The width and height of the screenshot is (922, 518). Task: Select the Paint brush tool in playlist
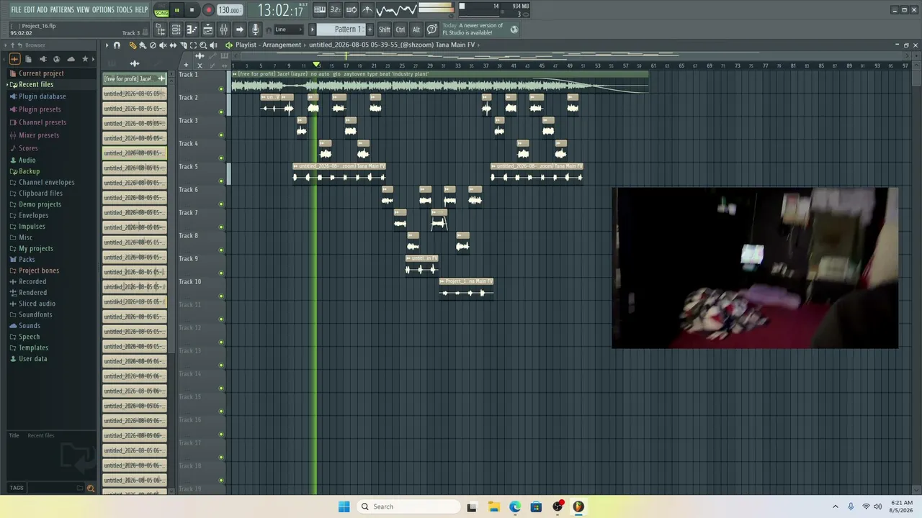pyautogui.click(x=143, y=45)
